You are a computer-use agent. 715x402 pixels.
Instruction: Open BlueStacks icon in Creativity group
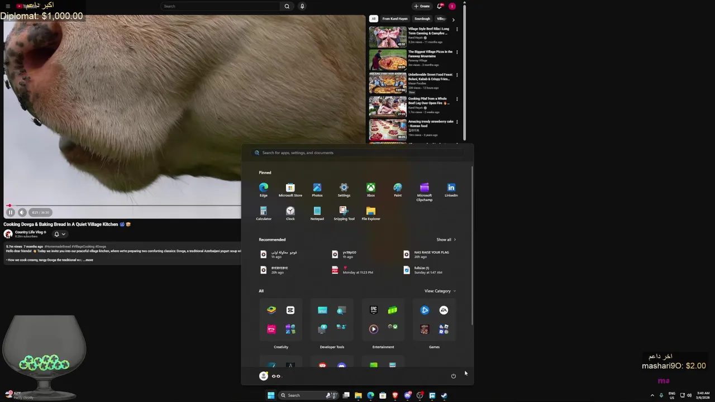coord(271,310)
